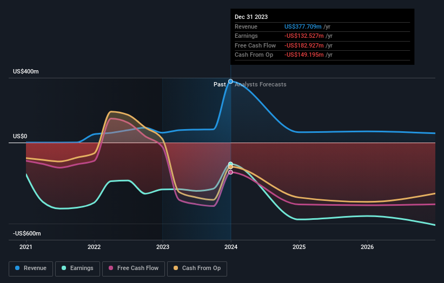Toggle the Earnings legend button
The width and height of the screenshot is (444, 283).
point(77,268)
